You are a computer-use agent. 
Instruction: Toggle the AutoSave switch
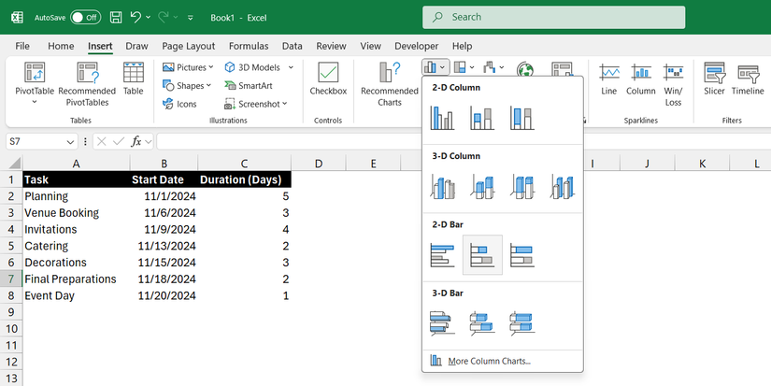tap(86, 17)
